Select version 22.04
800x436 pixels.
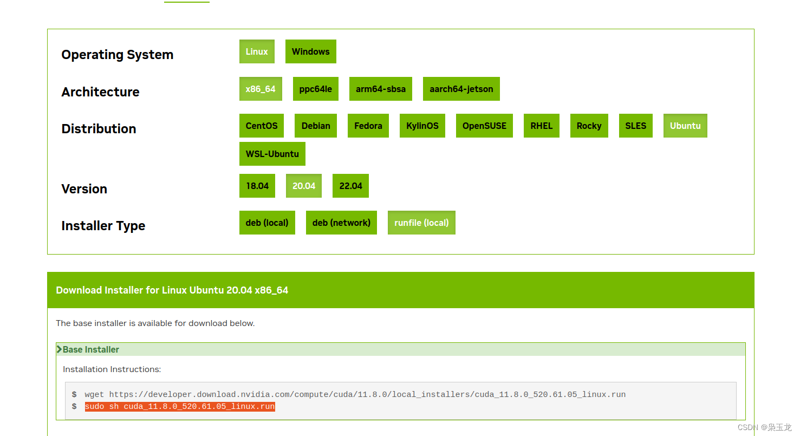(351, 186)
